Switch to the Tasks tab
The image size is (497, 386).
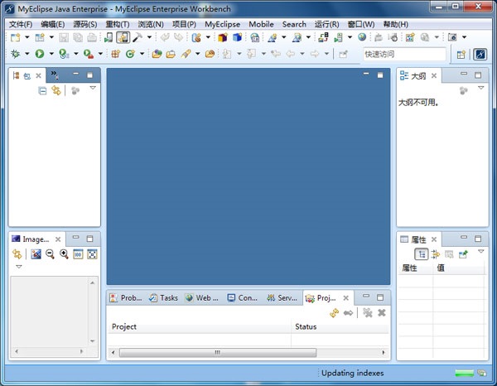pyautogui.click(x=163, y=298)
